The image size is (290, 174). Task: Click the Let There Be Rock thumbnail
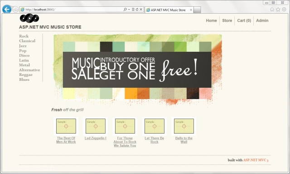[x=155, y=126]
